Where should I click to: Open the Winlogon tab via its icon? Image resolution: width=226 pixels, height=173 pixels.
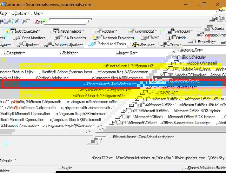coord(171,31)
